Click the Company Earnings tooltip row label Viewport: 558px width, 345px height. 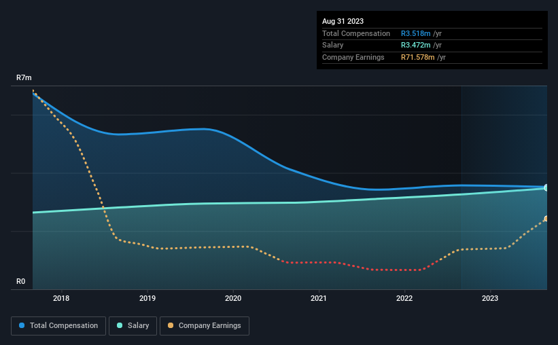353,57
